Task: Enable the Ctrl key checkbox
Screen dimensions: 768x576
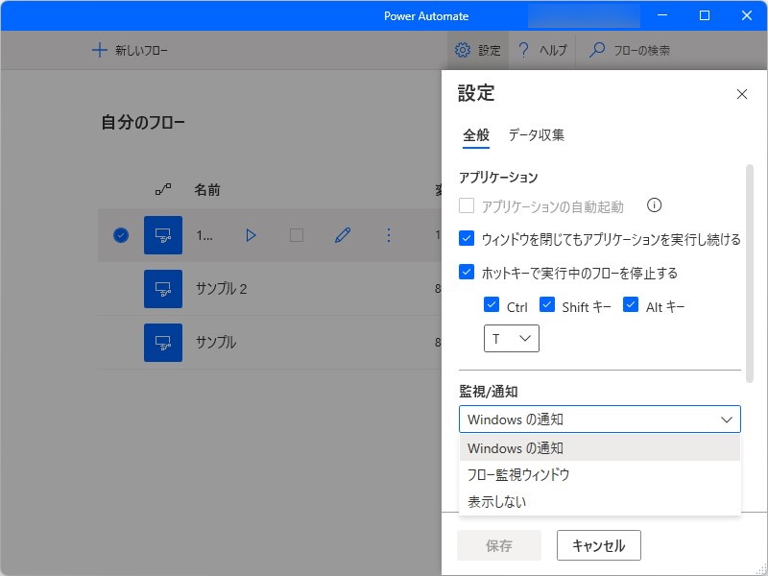Action: 491,305
